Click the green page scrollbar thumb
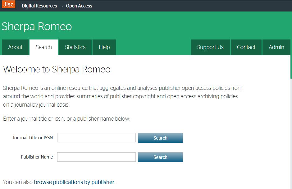292x189 pixels. [x=291, y=67]
